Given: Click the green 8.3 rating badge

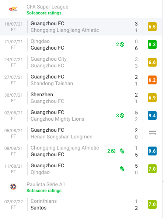Looking at the screenshot, I should pos(152,44).
